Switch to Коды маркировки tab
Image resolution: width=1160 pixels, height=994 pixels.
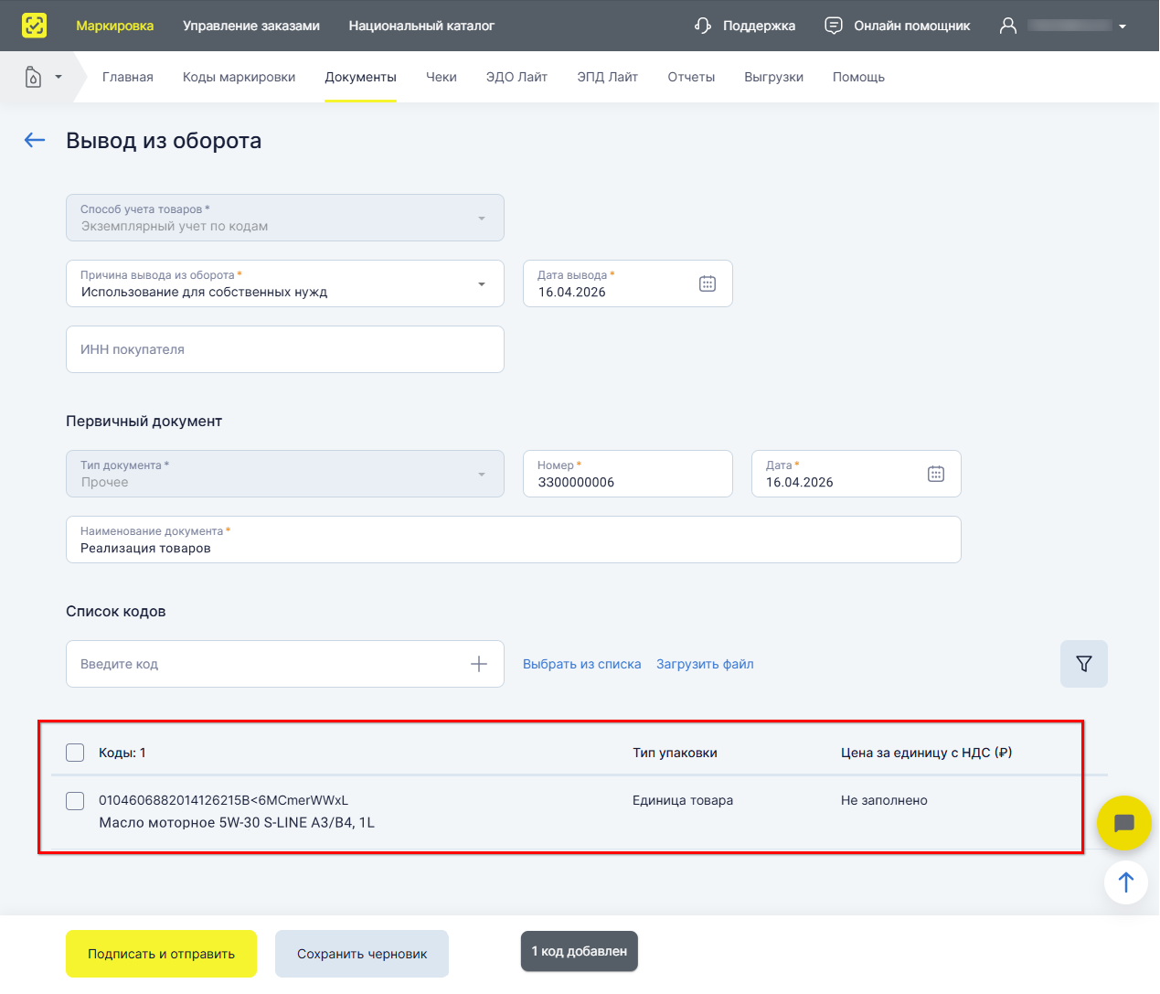(x=239, y=77)
